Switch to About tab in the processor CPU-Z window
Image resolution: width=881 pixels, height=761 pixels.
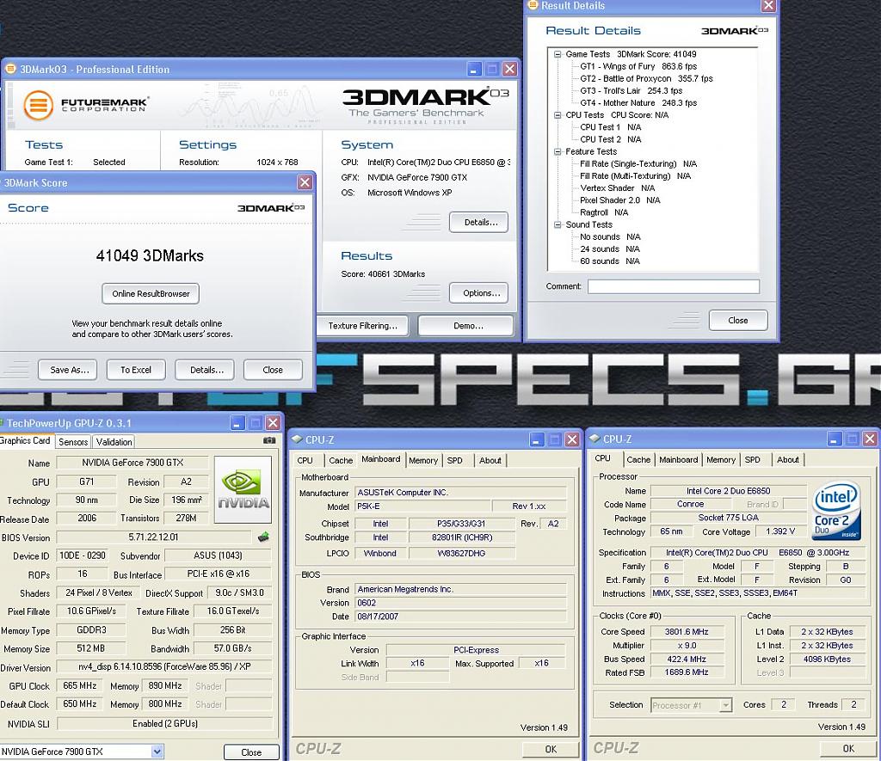pyautogui.click(x=788, y=460)
